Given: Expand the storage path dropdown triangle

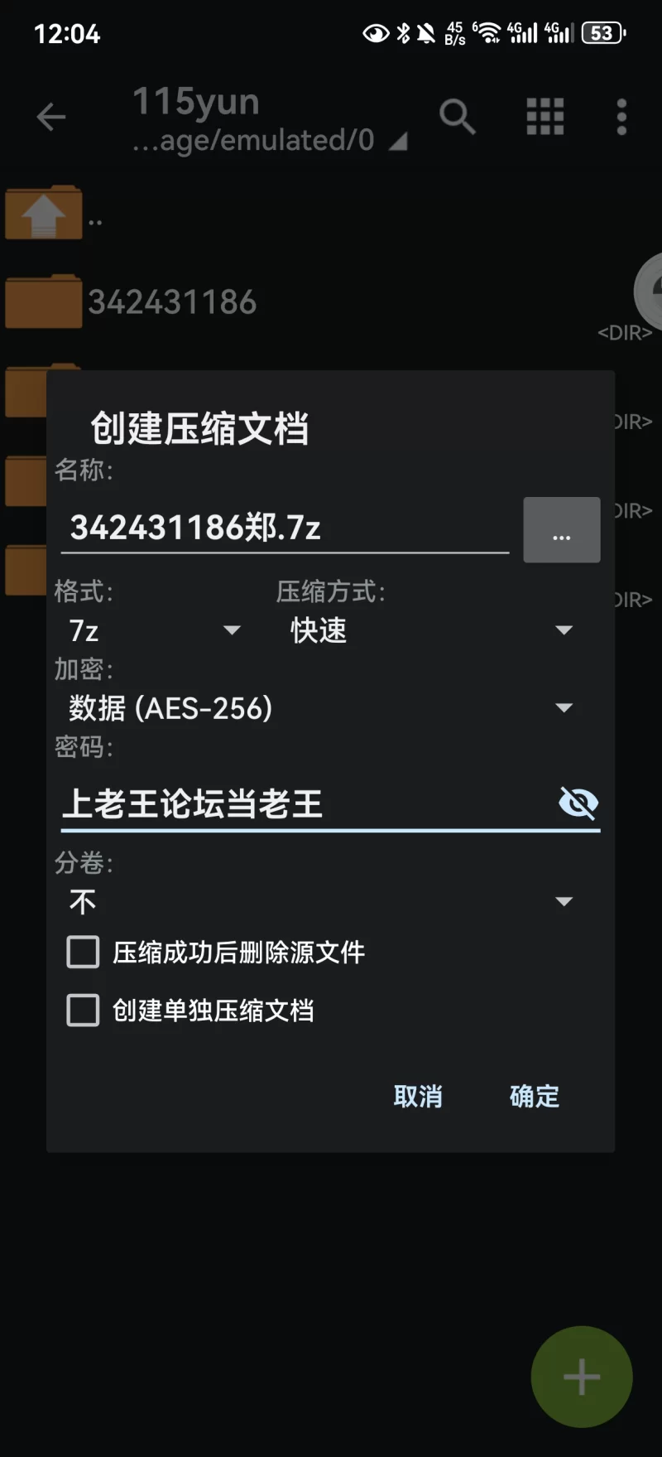Looking at the screenshot, I should click(399, 142).
